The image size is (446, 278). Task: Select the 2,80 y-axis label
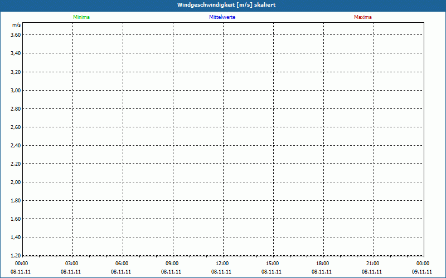(x=16, y=108)
